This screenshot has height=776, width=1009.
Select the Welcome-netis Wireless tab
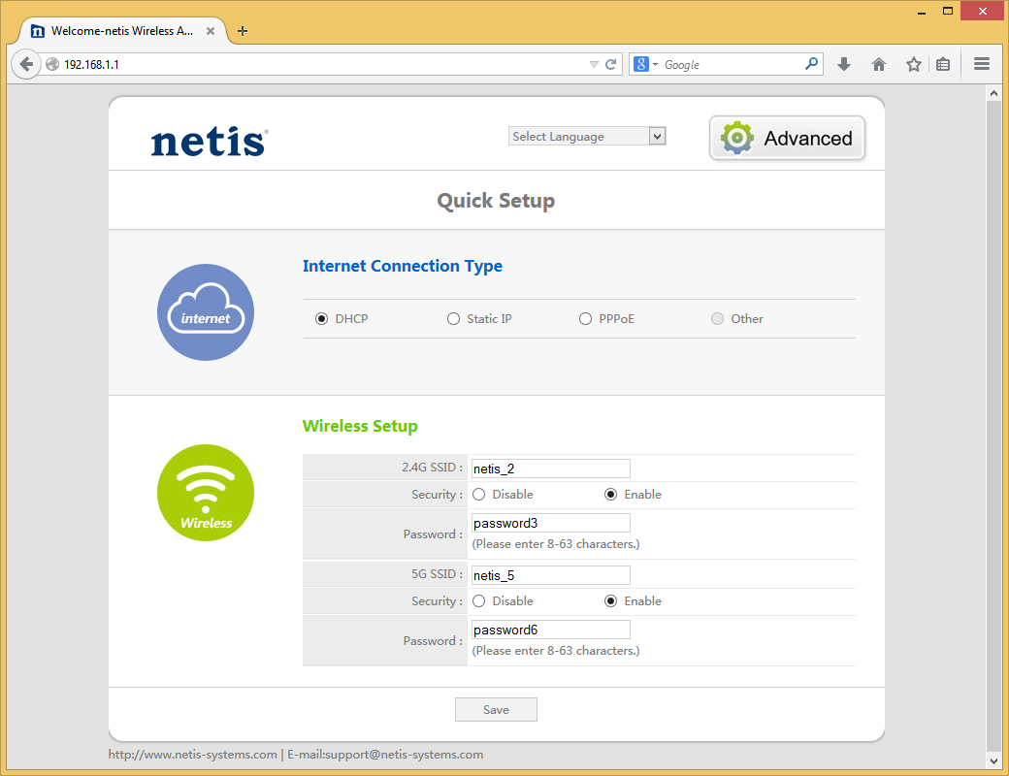pyautogui.click(x=122, y=31)
